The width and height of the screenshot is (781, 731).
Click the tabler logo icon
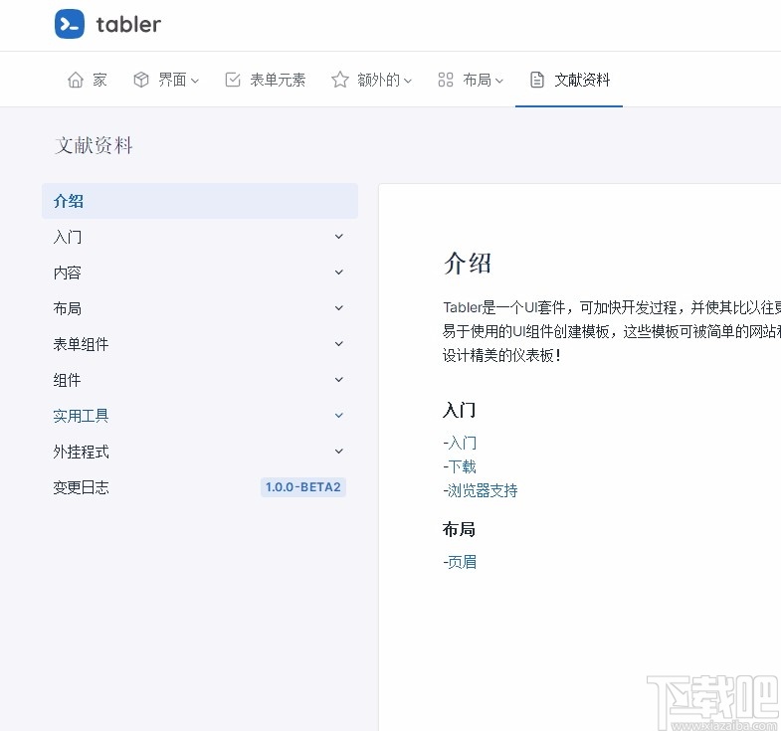coord(70,24)
